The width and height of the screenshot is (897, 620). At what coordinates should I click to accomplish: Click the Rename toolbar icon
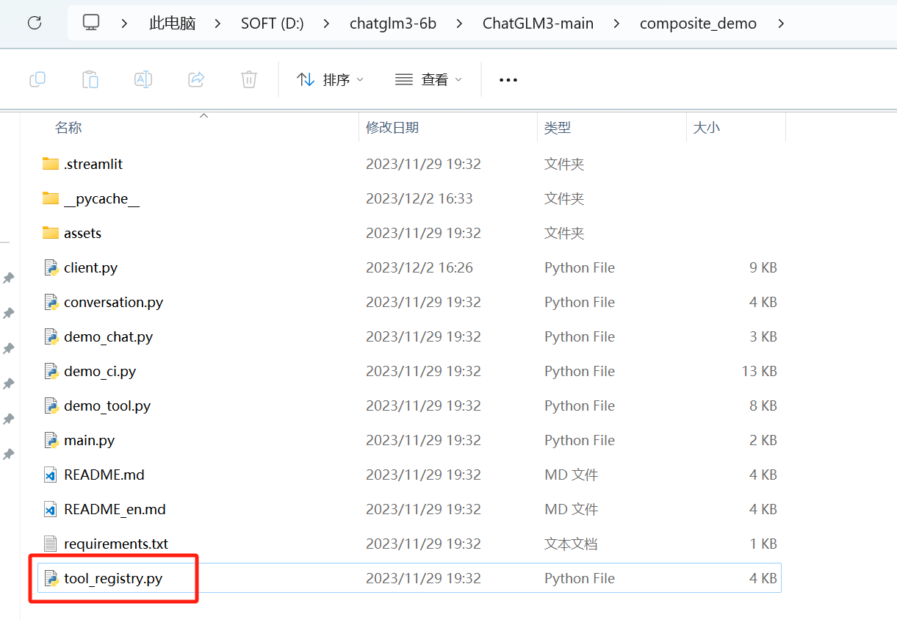point(143,79)
